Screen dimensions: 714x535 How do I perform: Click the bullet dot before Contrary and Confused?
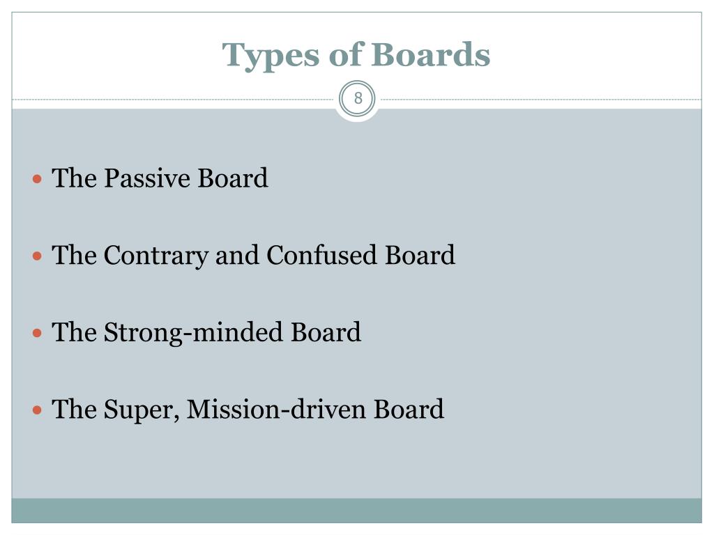[38, 256]
